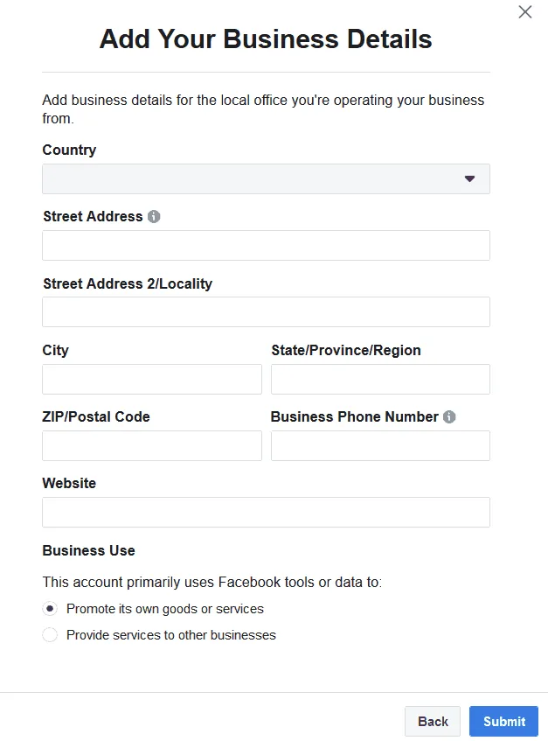Viewport: 548px width, 741px height.
Task: Click the Business Use section label
Action: click(x=88, y=550)
